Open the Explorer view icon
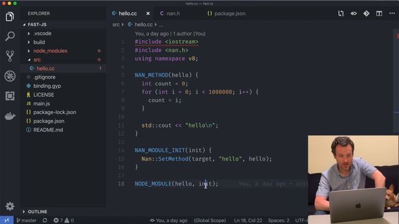 coord(10,17)
